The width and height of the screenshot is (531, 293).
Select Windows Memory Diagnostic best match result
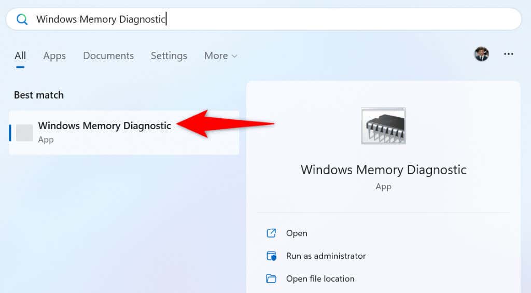[x=124, y=132]
